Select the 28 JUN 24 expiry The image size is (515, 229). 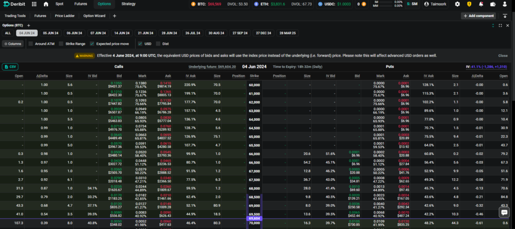coord(169,33)
